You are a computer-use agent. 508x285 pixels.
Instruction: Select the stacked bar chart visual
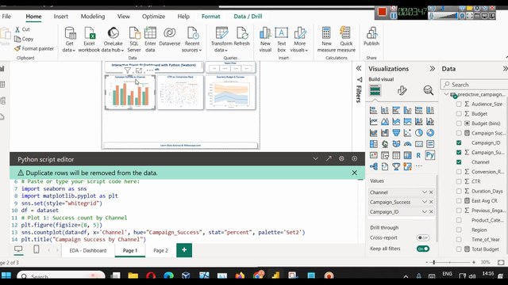pyautogui.click(x=374, y=110)
